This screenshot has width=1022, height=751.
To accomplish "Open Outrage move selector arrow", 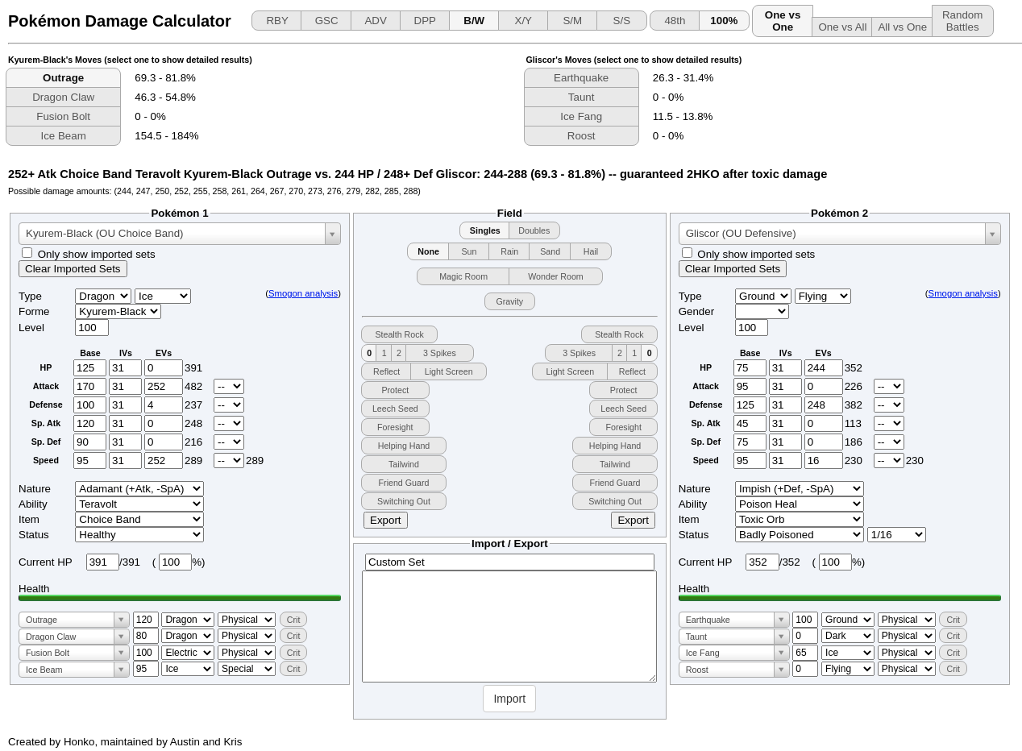I will point(122,620).
